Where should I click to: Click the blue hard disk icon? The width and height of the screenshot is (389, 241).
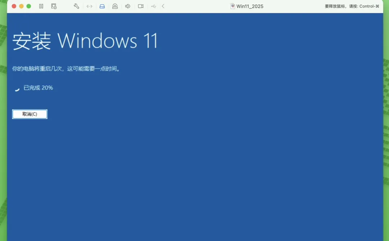tap(102, 6)
